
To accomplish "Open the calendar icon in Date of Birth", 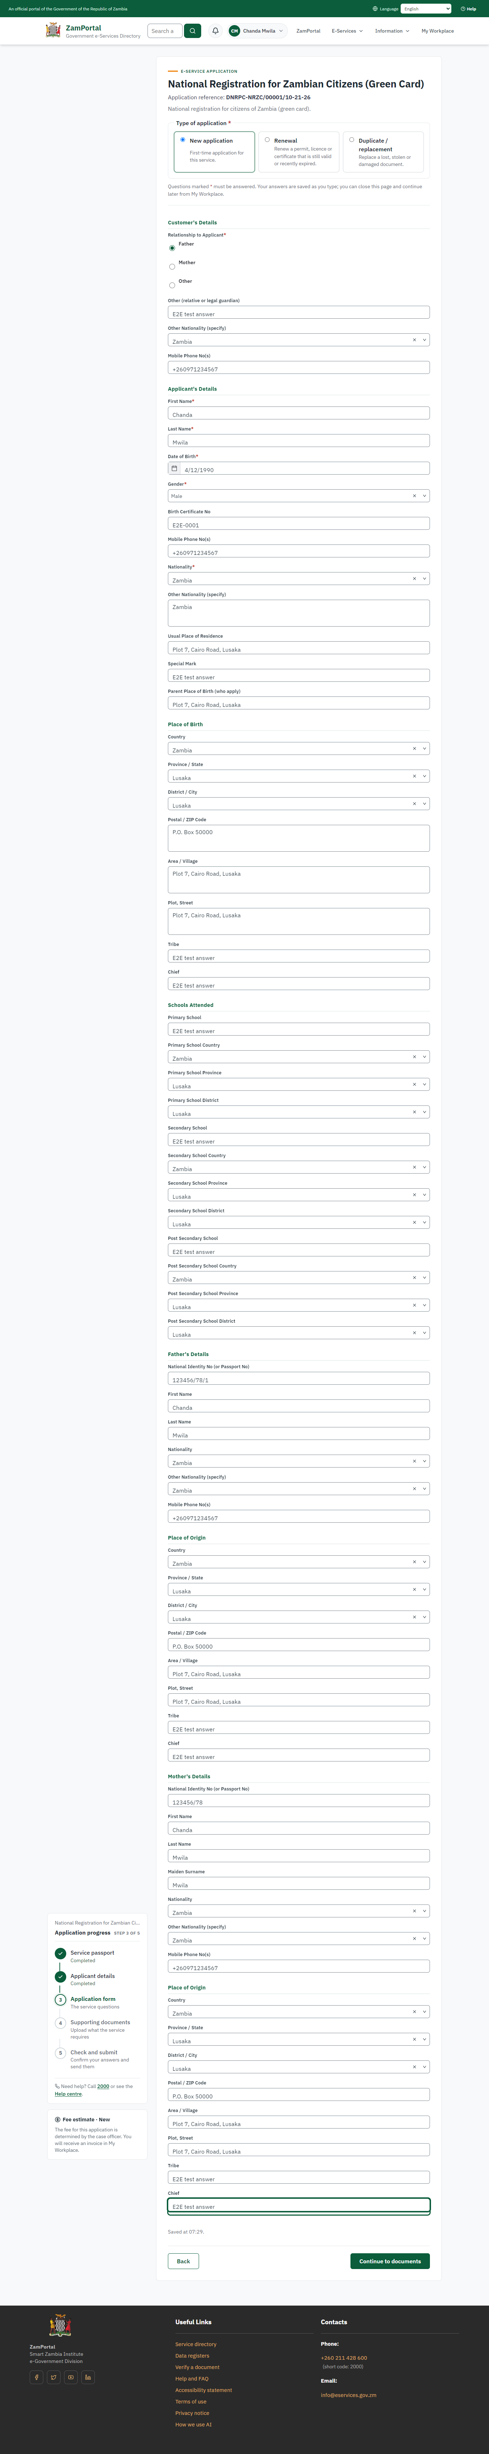I will (x=174, y=469).
